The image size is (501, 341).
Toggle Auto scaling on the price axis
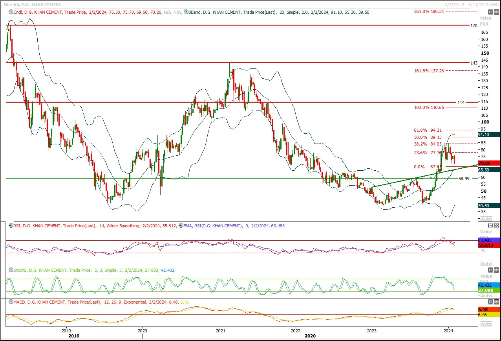pyautogui.click(x=486, y=219)
